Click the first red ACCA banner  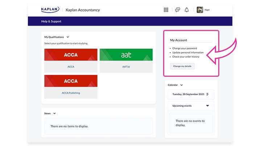click(71, 55)
